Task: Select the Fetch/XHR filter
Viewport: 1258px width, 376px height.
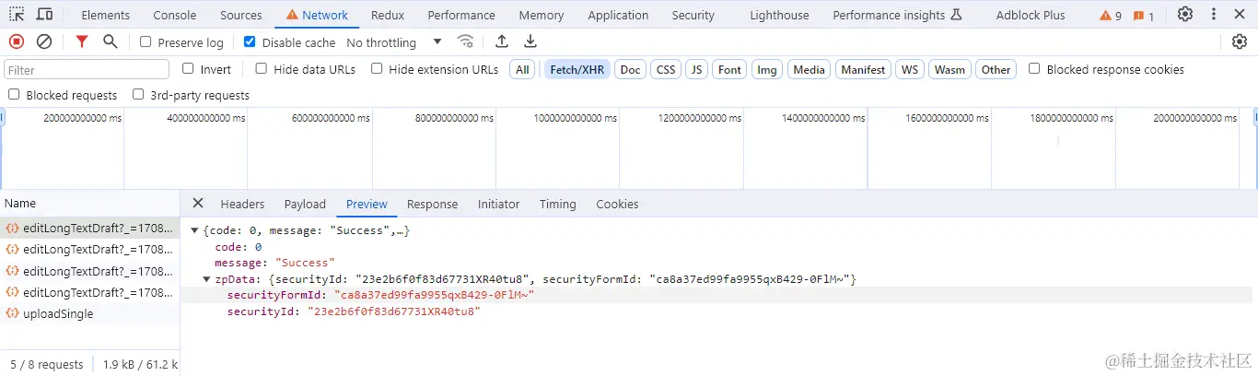Action: pos(577,69)
